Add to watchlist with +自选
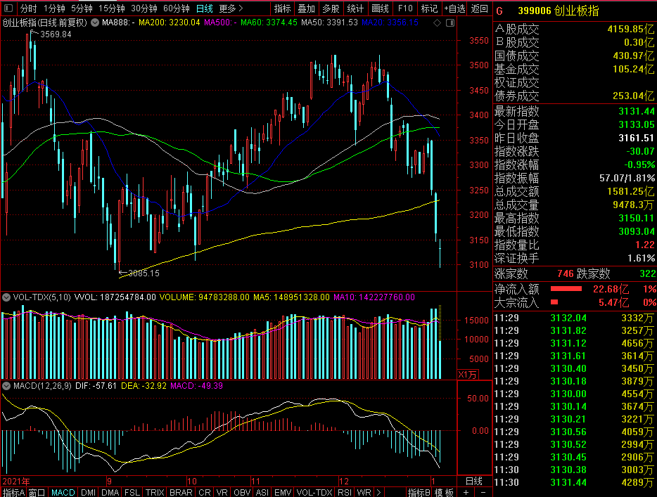Image resolution: width=657 pixels, height=497 pixels. pyautogui.click(x=454, y=8)
